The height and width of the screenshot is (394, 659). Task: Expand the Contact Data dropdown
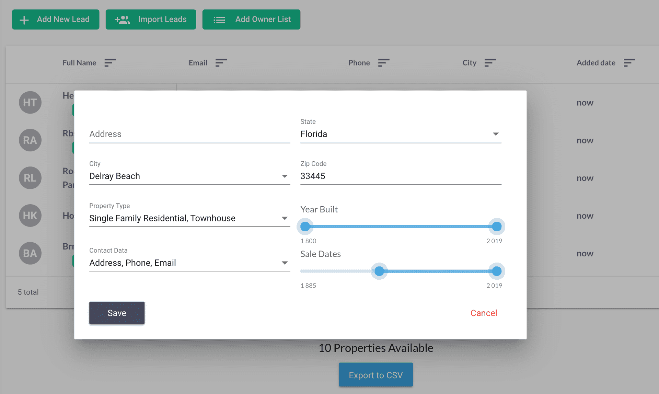tap(189, 263)
